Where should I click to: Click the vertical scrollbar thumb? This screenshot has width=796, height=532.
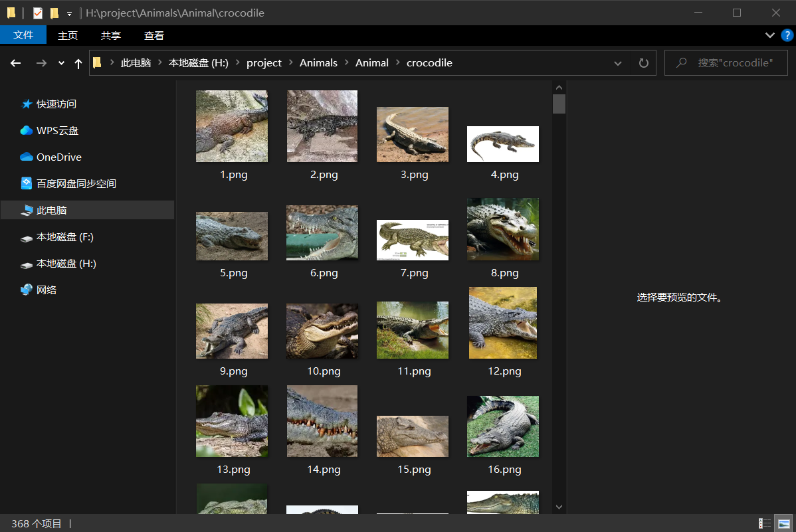pos(559,104)
